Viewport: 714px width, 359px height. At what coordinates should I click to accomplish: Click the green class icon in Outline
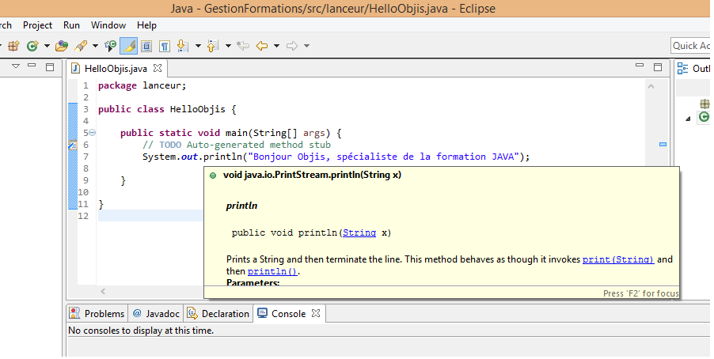pyautogui.click(x=704, y=117)
